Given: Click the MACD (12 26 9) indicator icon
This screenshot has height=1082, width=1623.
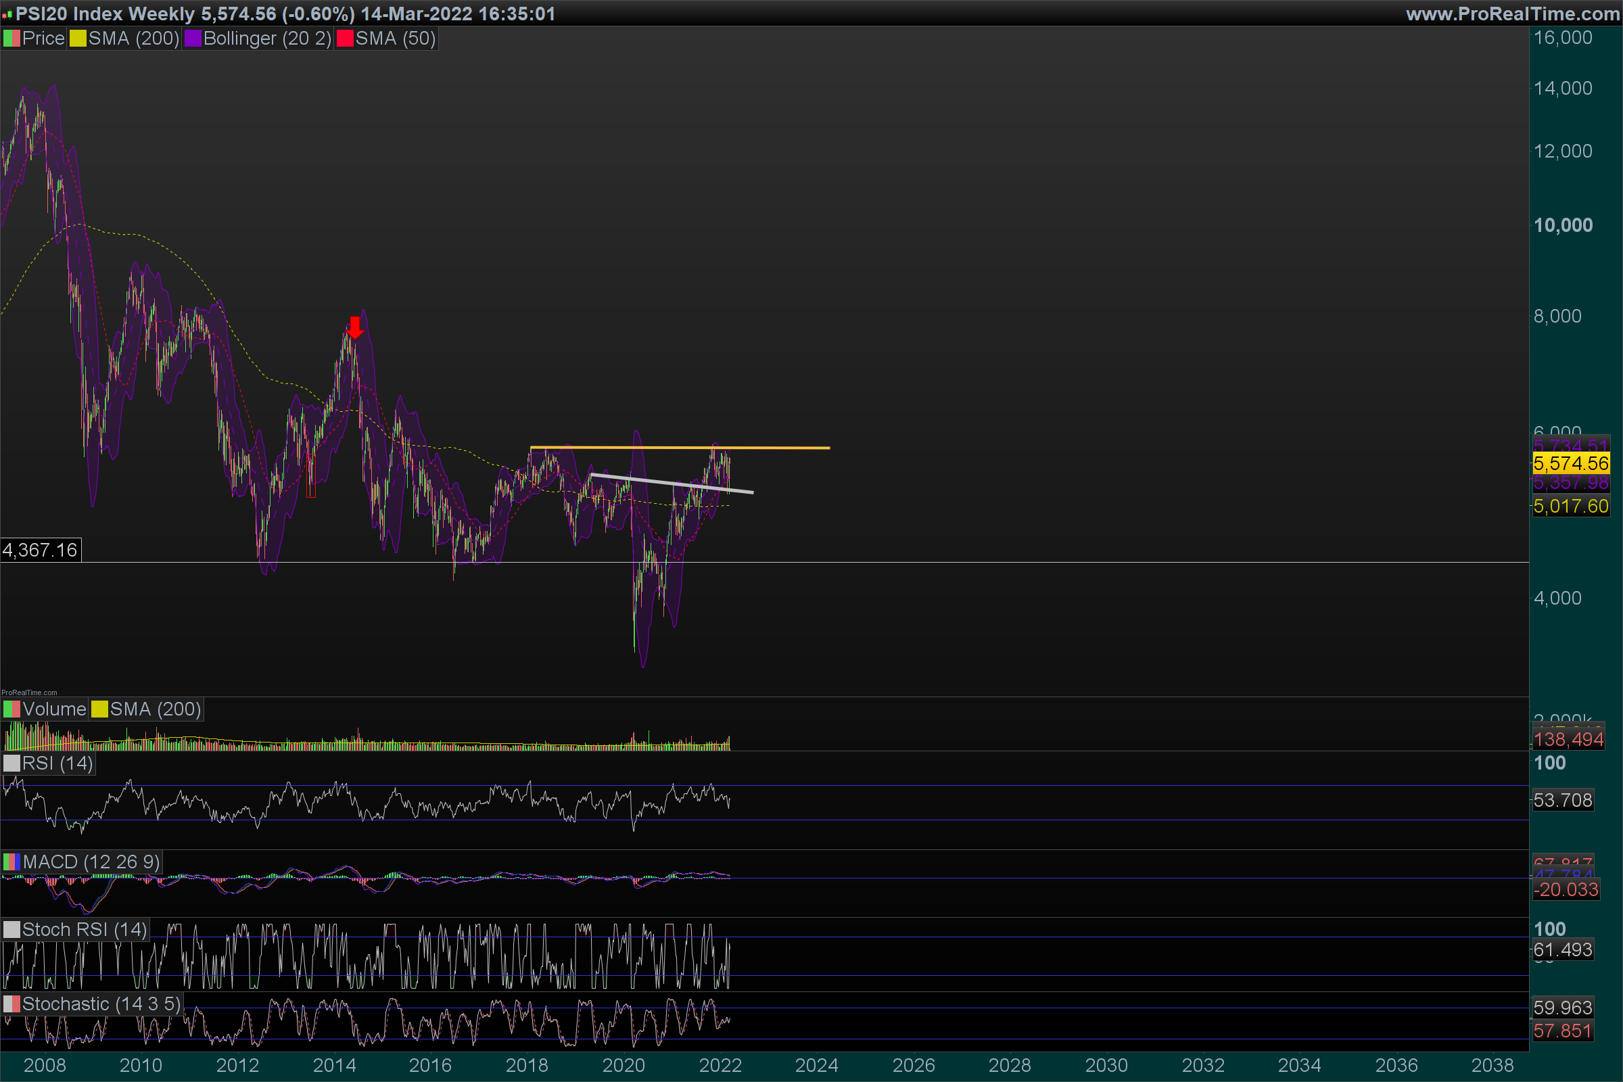Looking at the screenshot, I should click(11, 862).
